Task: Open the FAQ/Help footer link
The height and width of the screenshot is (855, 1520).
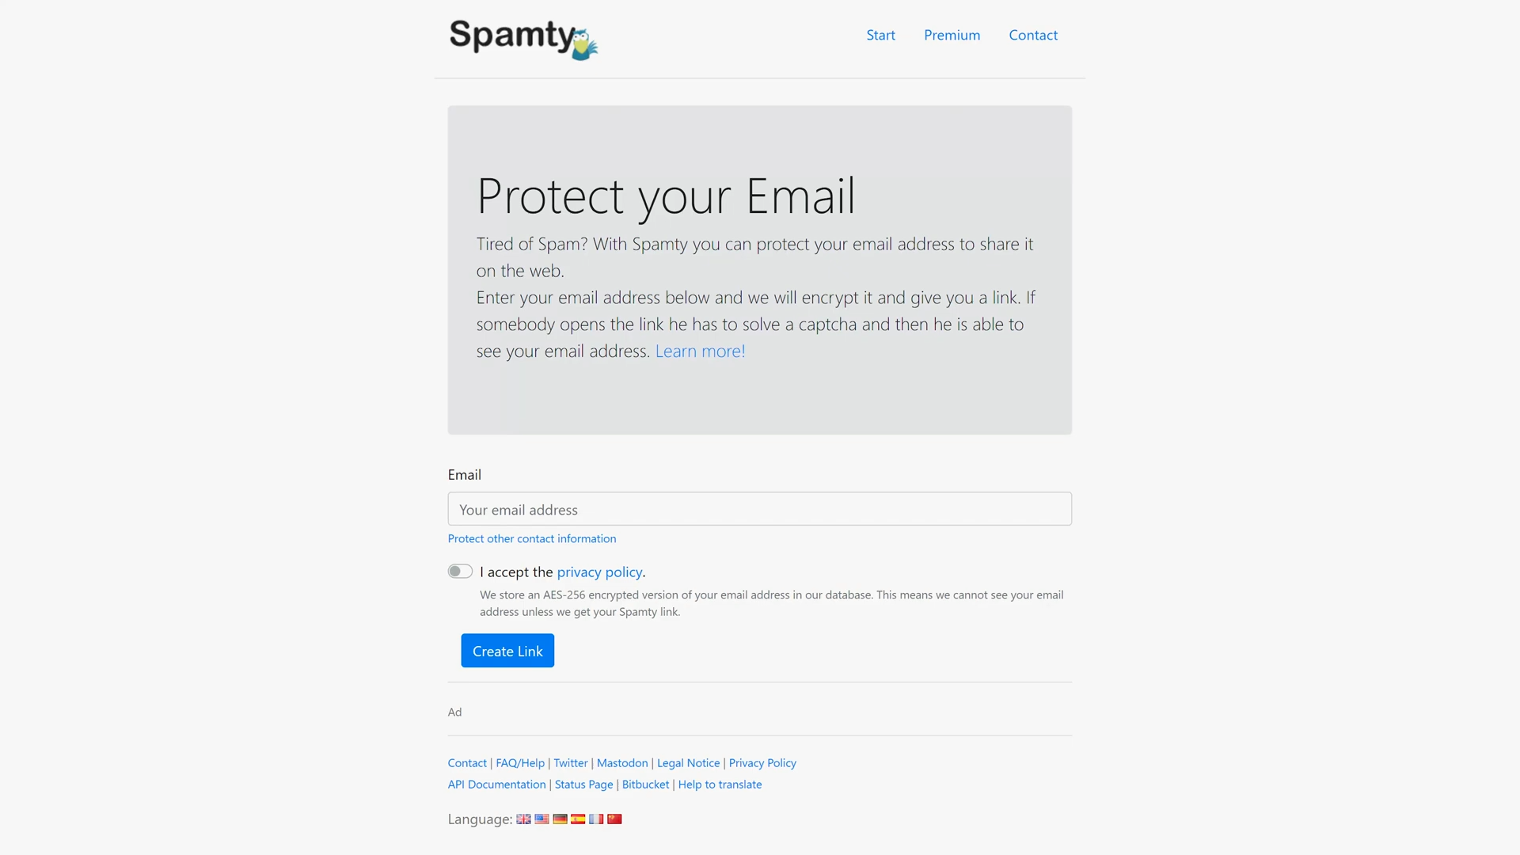Action: 520,763
